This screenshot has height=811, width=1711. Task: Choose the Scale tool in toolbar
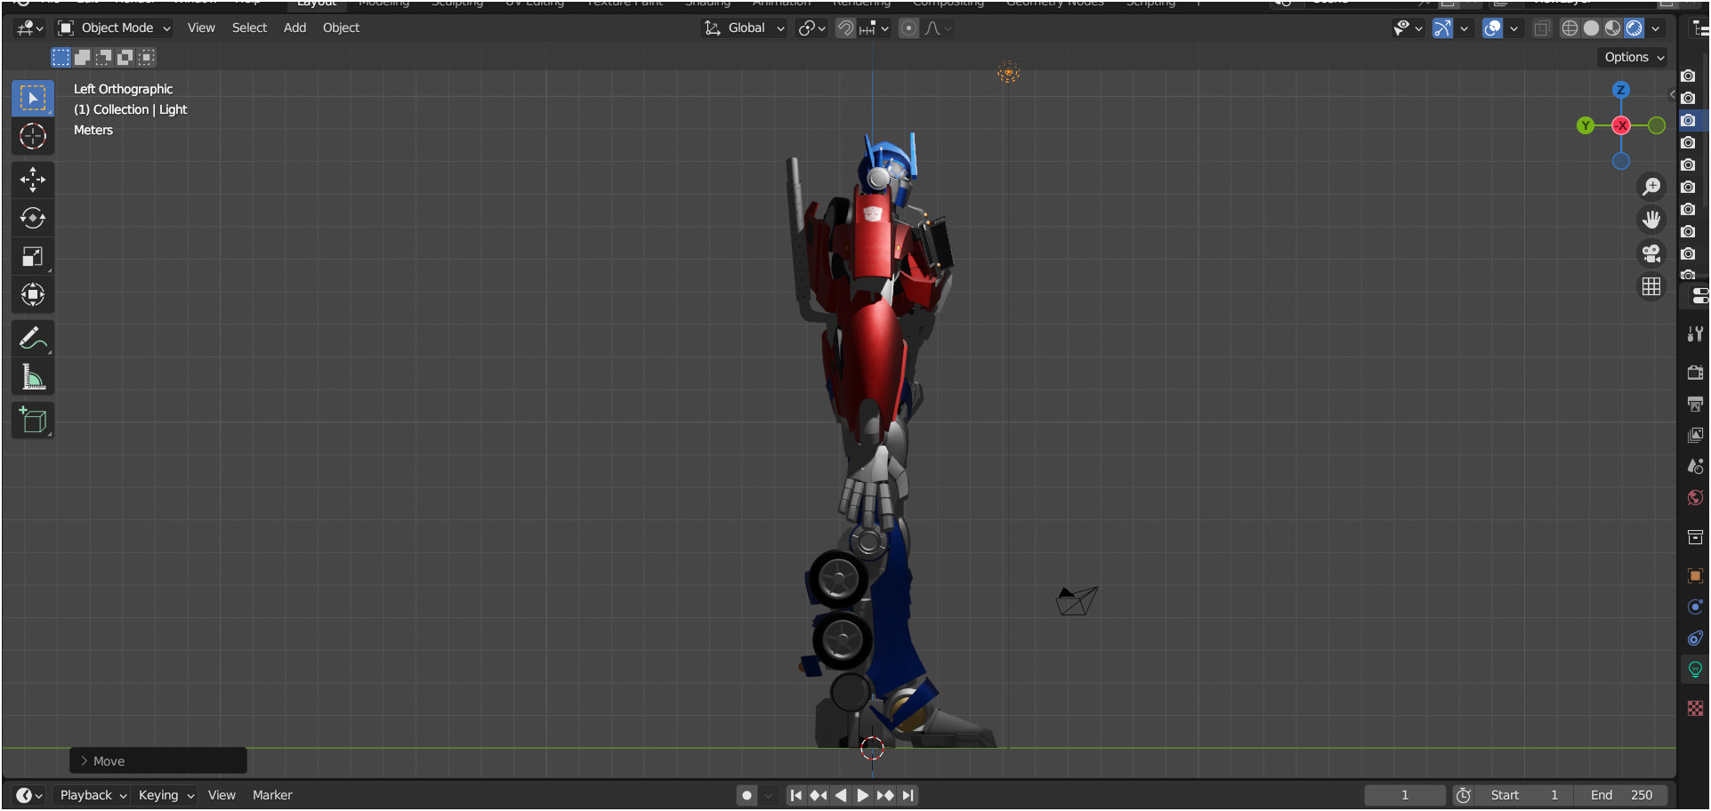pyautogui.click(x=33, y=257)
